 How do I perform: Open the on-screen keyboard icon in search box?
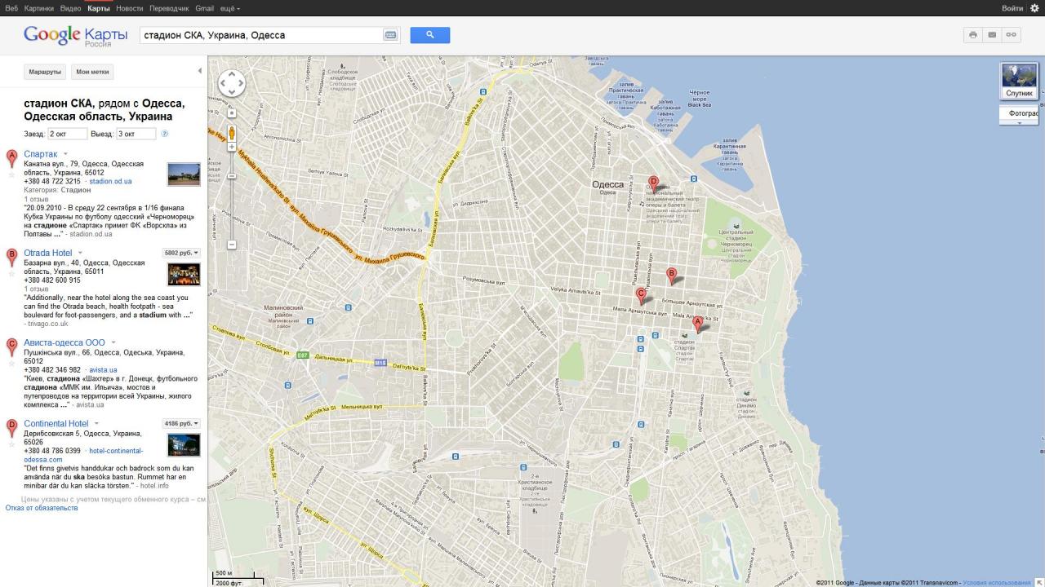(x=390, y=35)
